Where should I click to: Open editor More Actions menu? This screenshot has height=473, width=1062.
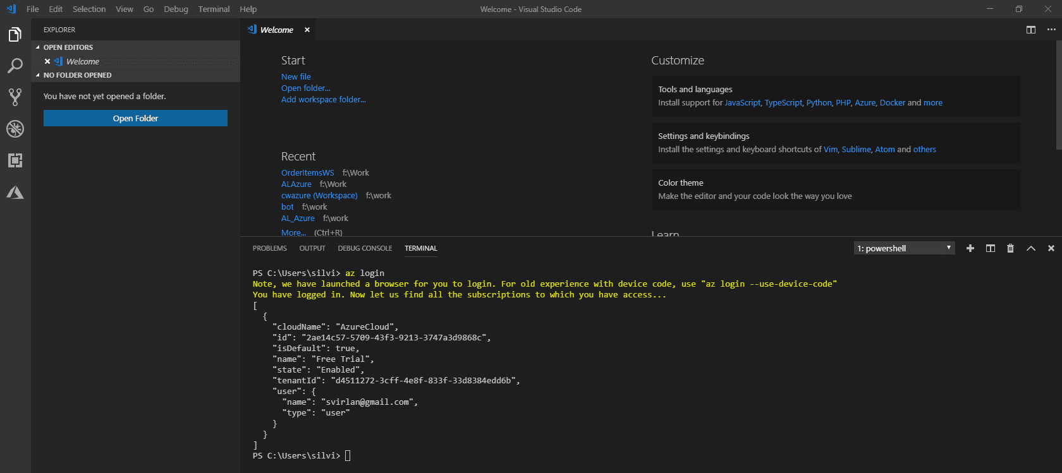click(1051, 30)
